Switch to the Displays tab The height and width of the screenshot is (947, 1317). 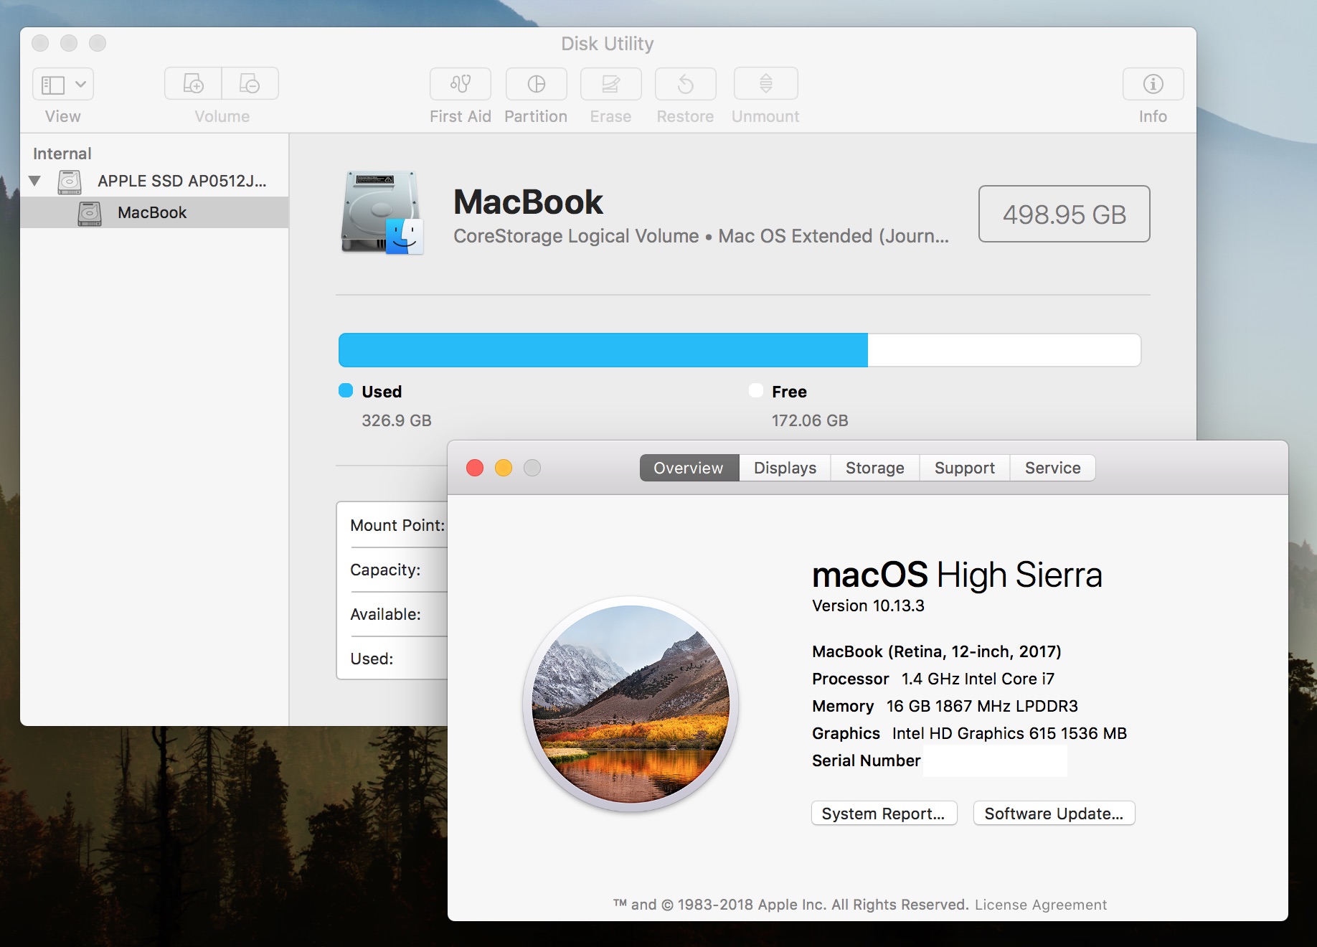tap(785, 468)
